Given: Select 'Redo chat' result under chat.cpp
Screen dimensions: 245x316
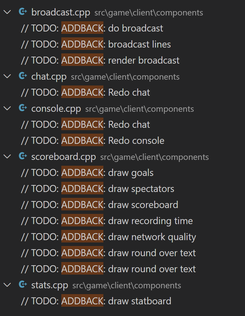Looking at the screenshot, I should [x=85, y=92].
